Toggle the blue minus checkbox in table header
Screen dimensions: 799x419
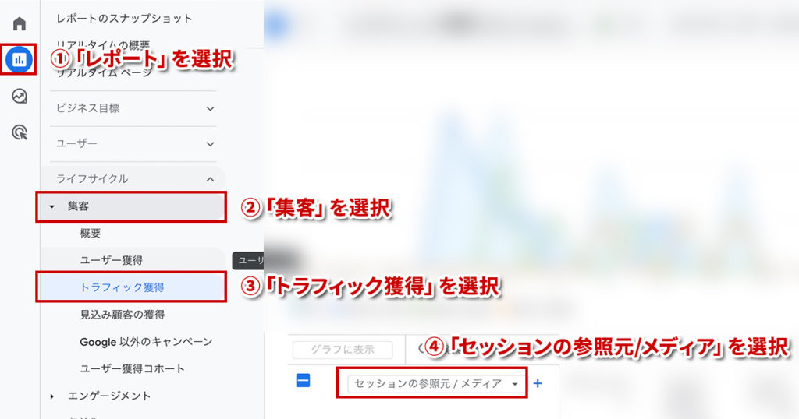coord(304,380)
